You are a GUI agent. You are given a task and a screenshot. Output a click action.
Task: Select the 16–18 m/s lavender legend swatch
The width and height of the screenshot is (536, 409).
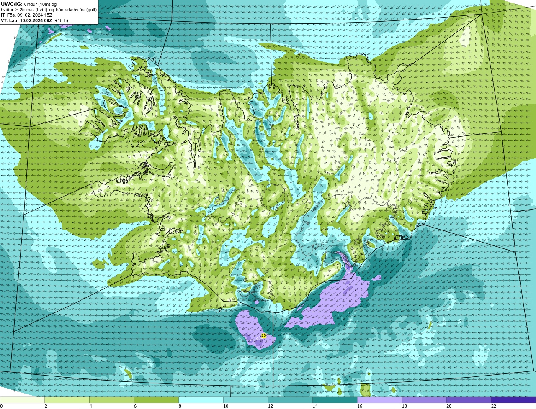click(x=380, y=400)
